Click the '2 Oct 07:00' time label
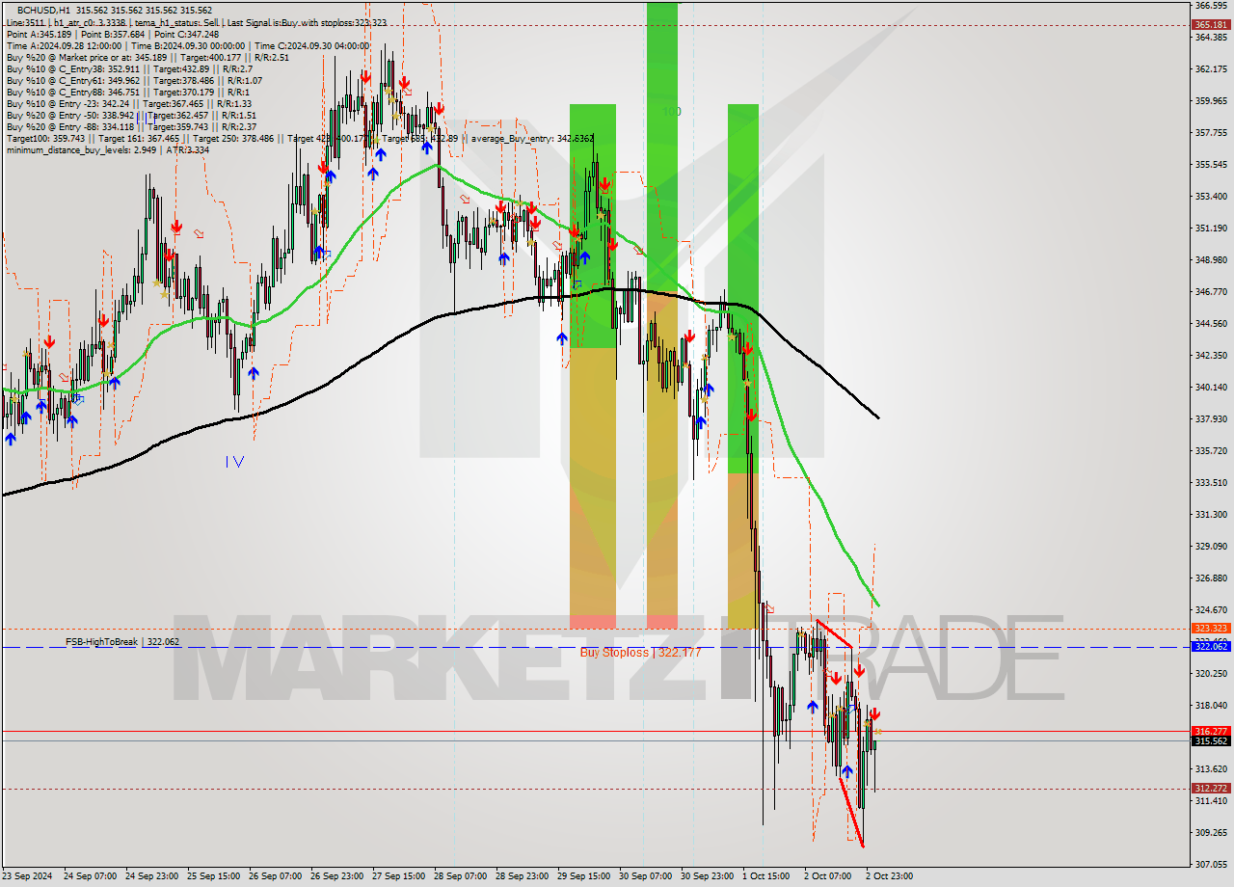The width and height of the screenshot is (1234, 887). point(828,876)
